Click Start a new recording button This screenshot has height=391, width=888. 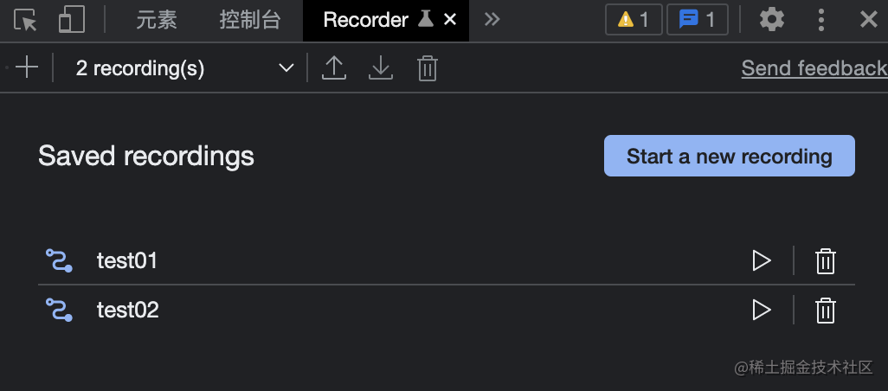[730, 156]
